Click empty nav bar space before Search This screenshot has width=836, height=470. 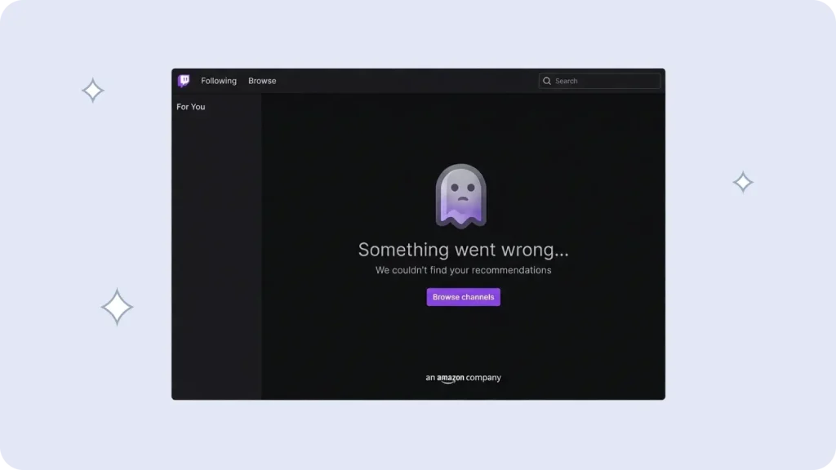coord(408,81)
